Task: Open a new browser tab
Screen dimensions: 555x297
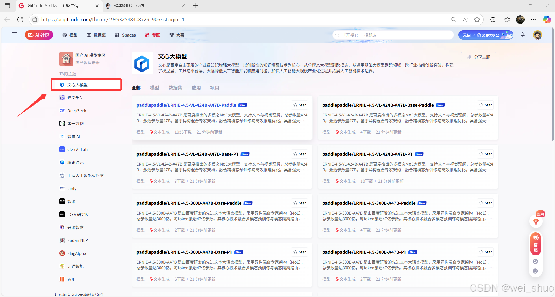Action: [195, 6]
